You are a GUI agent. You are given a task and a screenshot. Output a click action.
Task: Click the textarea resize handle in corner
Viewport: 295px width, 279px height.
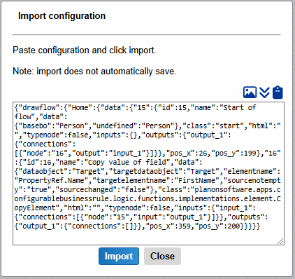[280, 241]
